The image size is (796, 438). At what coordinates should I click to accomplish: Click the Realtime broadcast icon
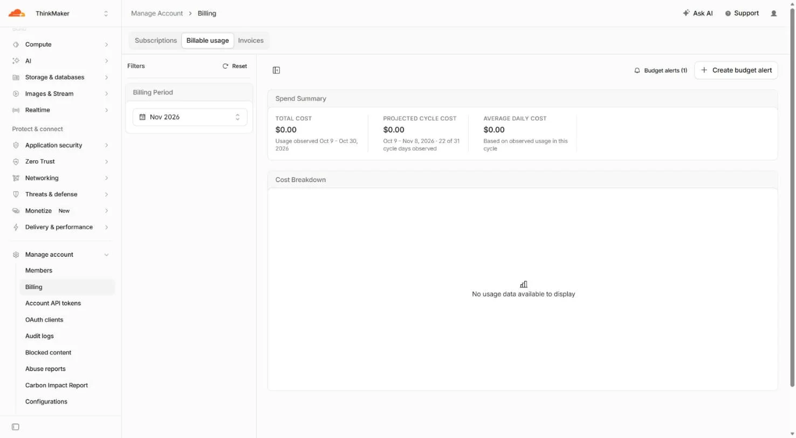(16, 110)
